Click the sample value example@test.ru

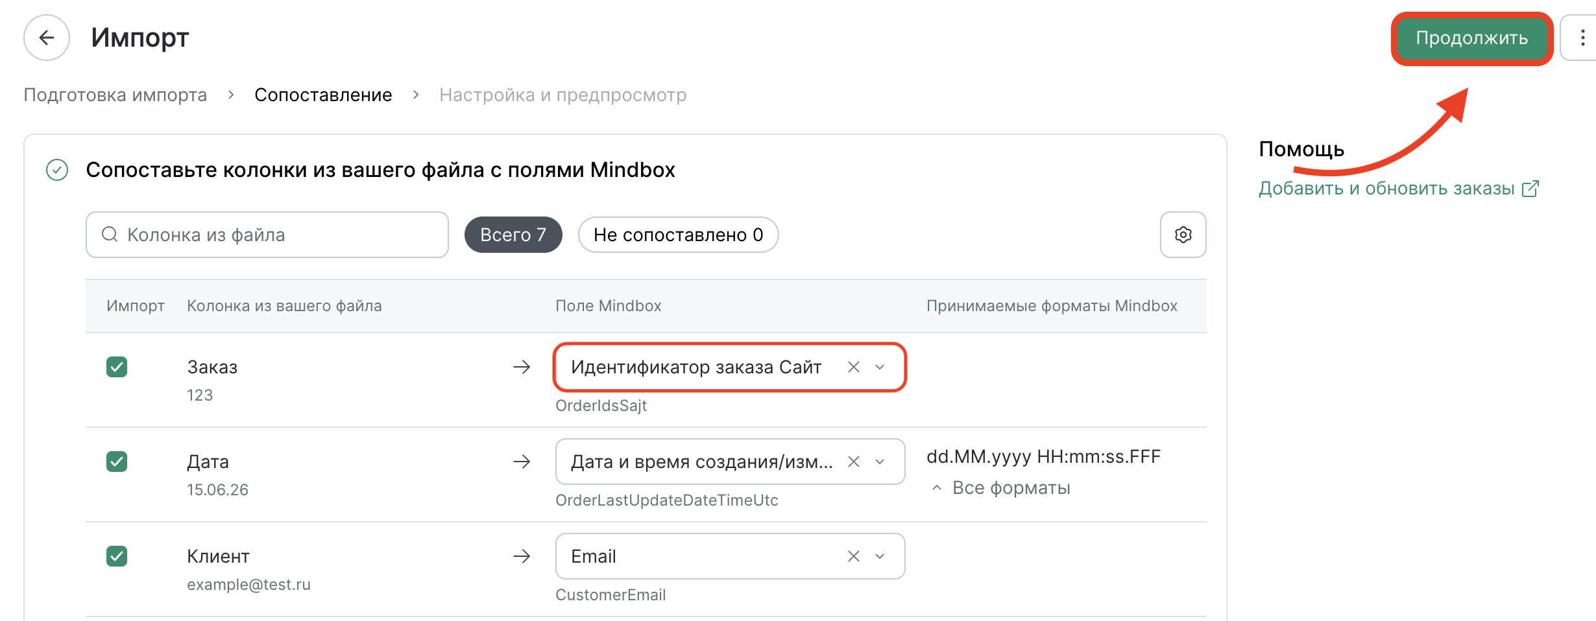coord(248,585)
